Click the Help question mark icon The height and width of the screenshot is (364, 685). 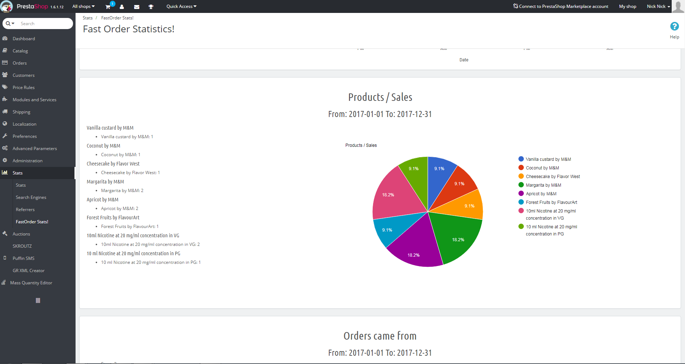675,26
